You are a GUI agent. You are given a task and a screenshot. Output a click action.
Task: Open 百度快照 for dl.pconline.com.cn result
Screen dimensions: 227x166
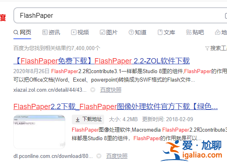pos(117,156)
